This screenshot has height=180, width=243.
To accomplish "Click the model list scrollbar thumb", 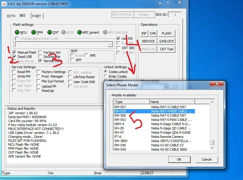I will coord(212,142).
